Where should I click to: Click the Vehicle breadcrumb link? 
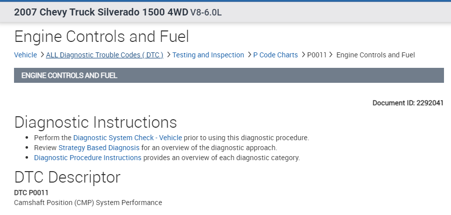[25, 55]
